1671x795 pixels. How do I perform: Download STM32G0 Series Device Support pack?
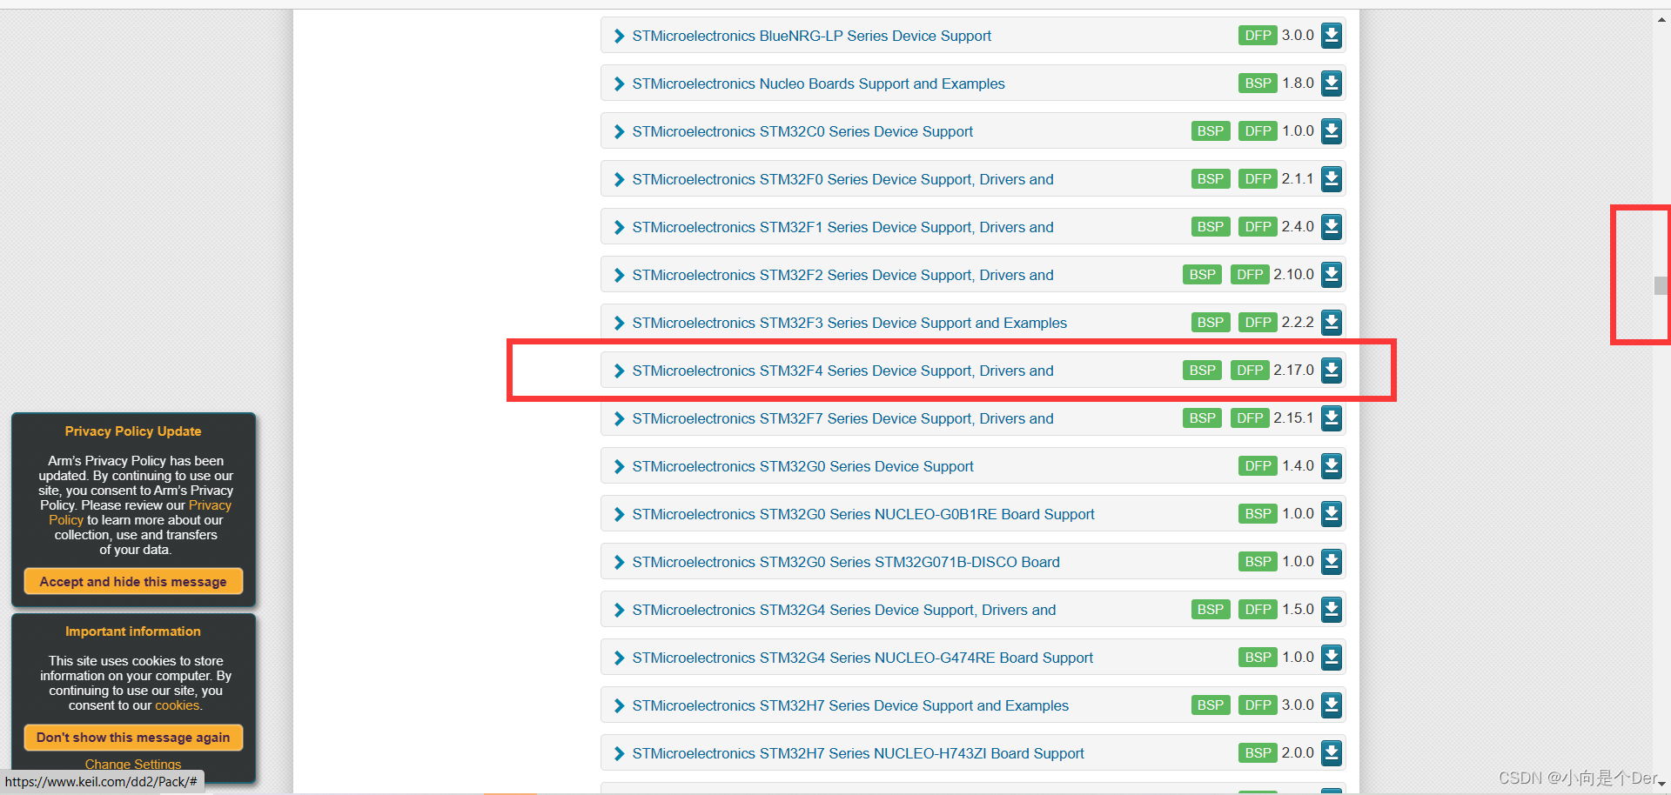coord(1331,466)
